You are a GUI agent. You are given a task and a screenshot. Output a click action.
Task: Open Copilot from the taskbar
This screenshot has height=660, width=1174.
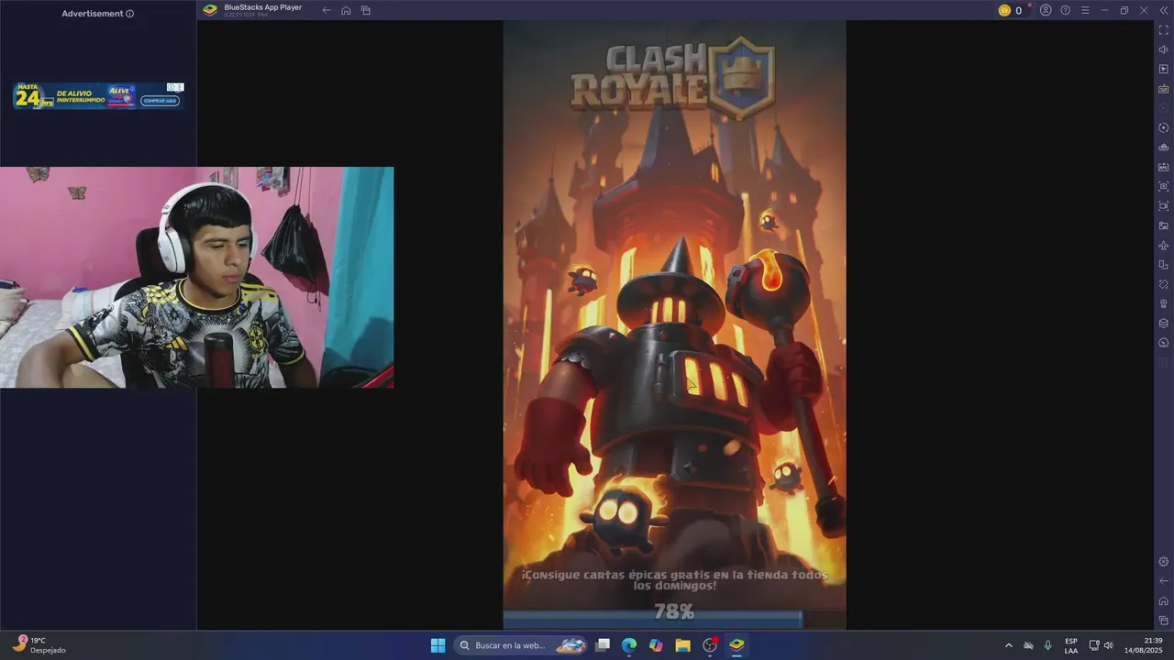click(656, 645)
